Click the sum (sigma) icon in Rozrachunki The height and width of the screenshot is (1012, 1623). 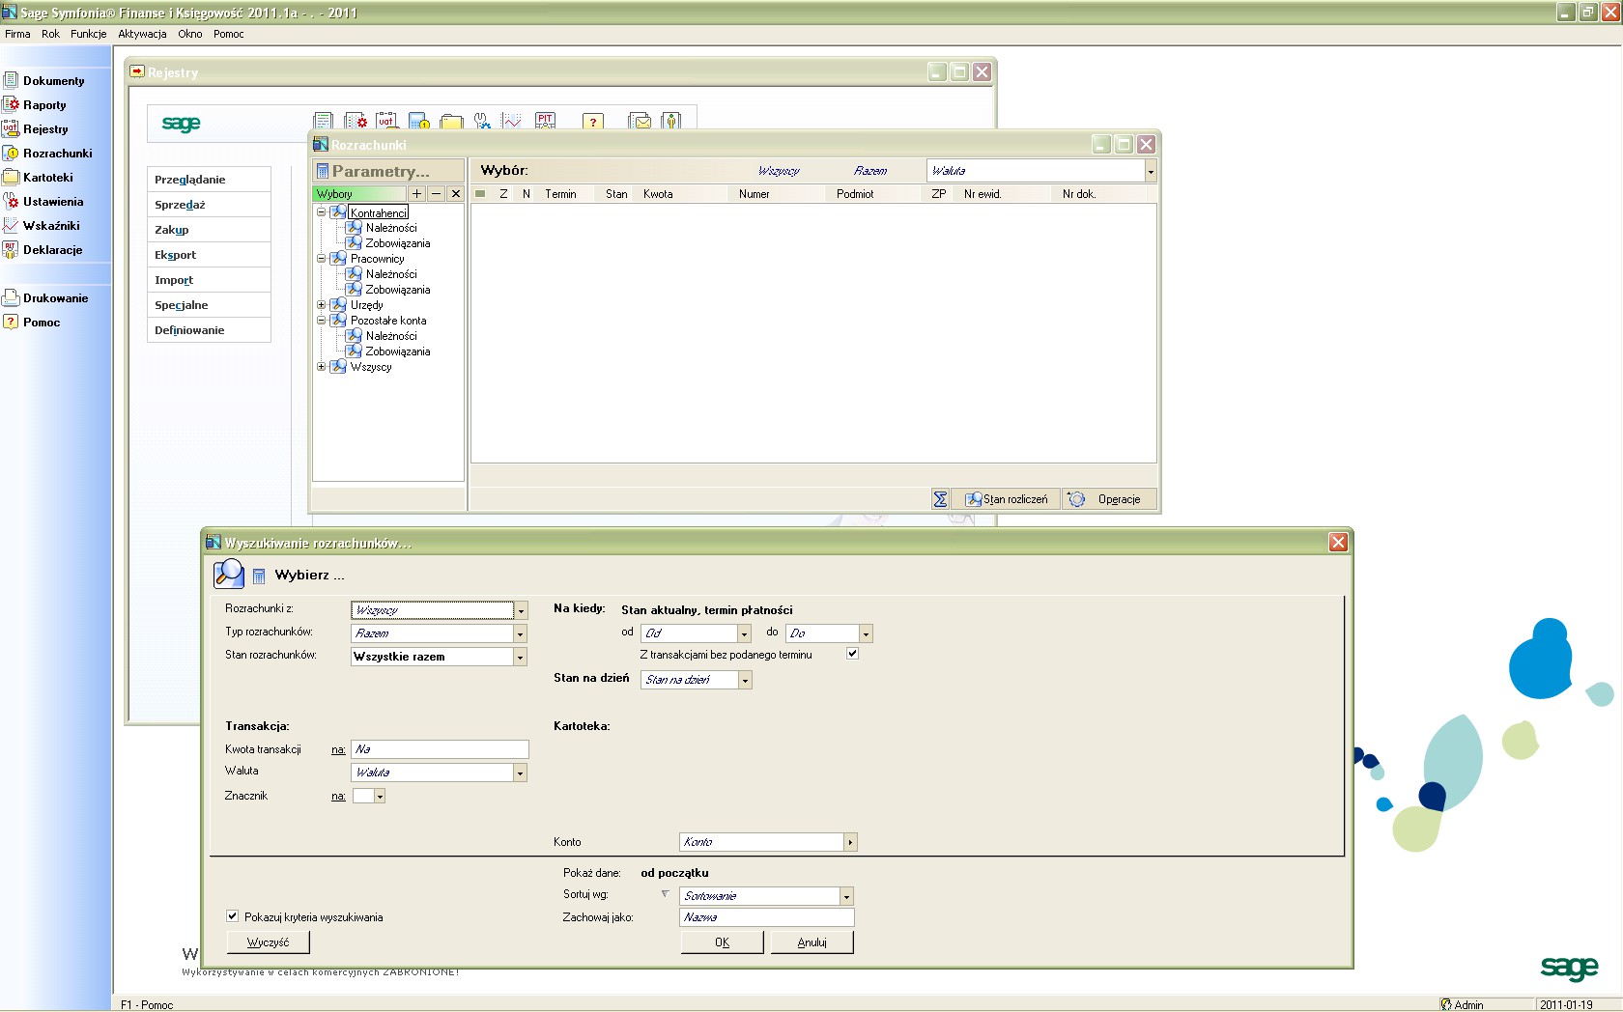coord(940,499)
